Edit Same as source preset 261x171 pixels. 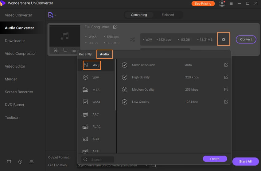click(x=226, y=65)
